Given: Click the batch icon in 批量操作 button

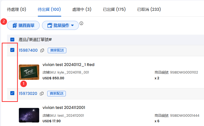Looking at the screenshot, I should coord(50,25).
